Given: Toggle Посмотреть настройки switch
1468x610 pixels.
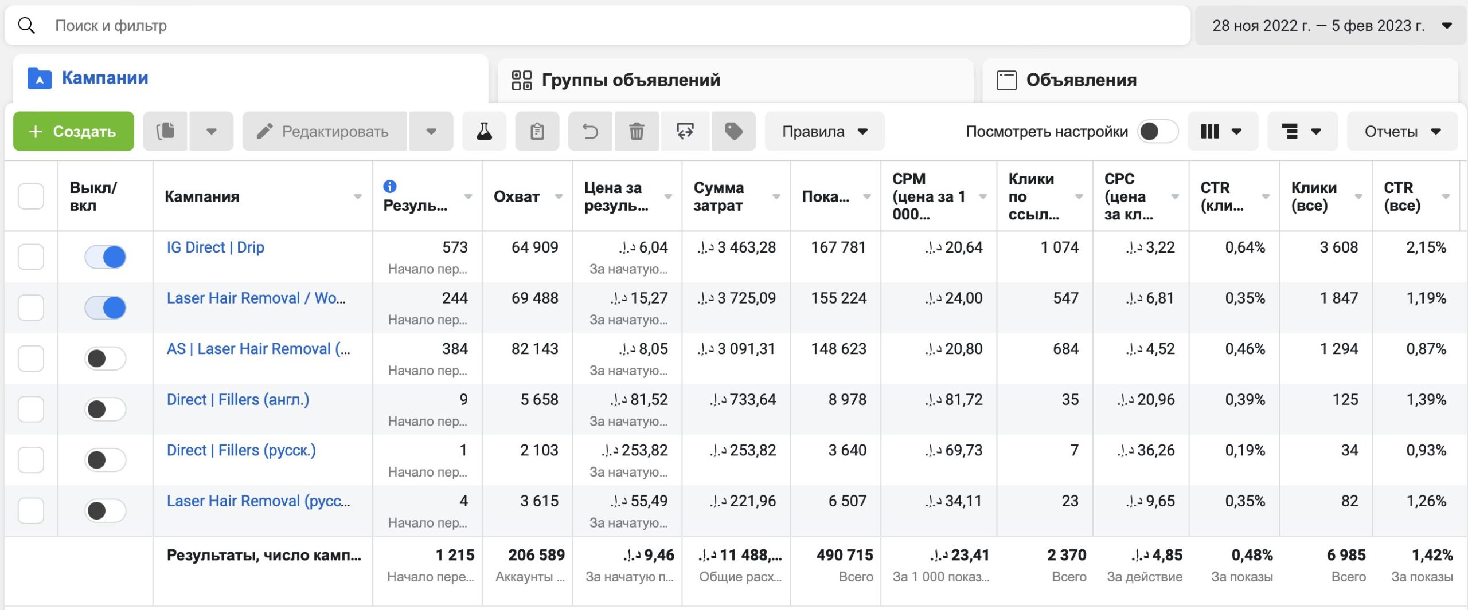Looking at the screenshot, I should (1158, 131).
